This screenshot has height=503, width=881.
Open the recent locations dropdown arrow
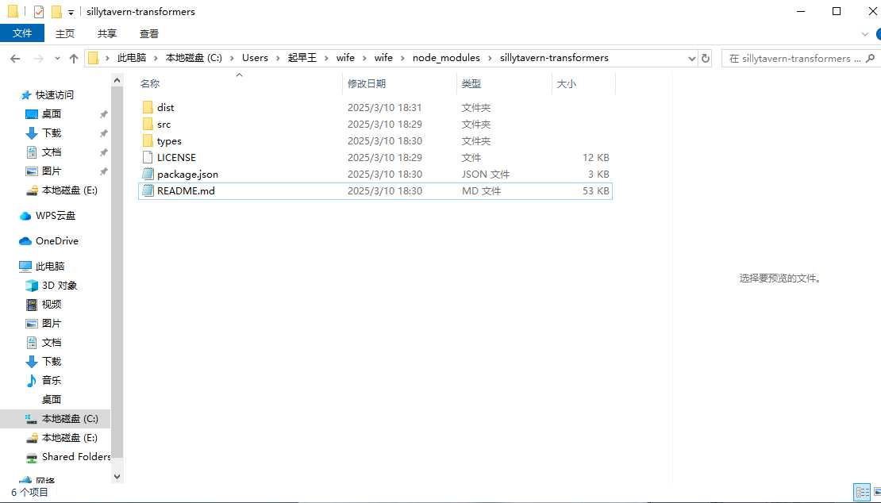click(x=57, y=59)
